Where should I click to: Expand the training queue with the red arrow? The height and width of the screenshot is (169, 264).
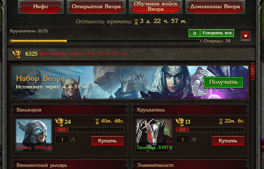point(246,36)
